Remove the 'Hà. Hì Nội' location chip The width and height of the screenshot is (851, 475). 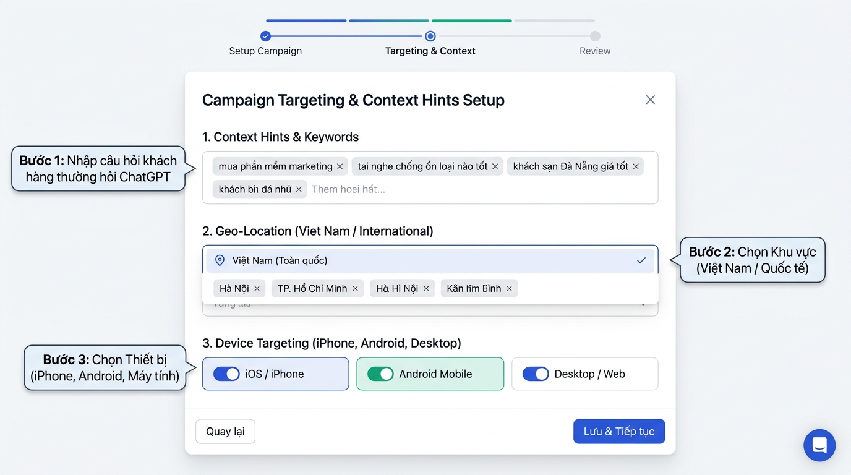(x=426, y=288)
